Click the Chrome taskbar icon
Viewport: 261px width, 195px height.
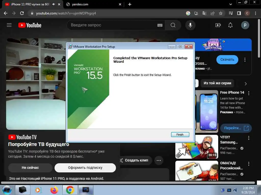coord(70,190)
